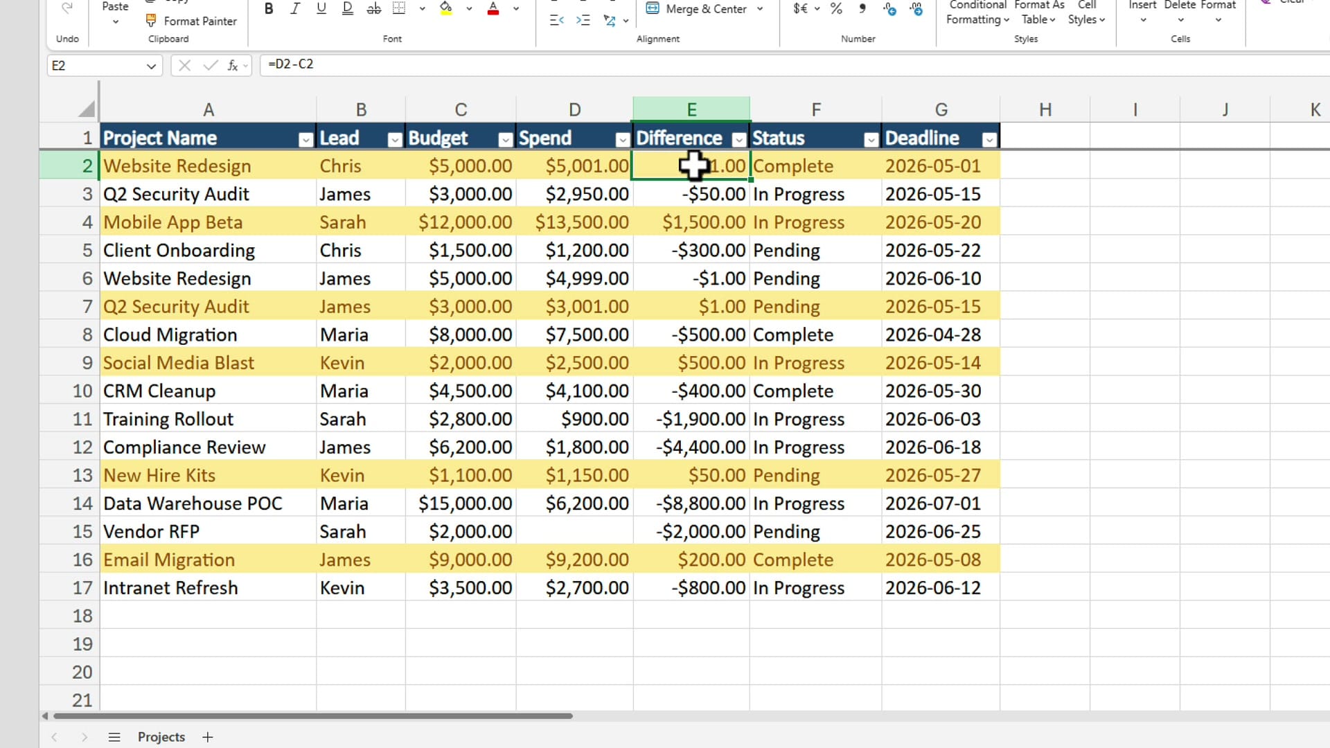Click into the formula bar showing =D2-C2

[795, 64]
